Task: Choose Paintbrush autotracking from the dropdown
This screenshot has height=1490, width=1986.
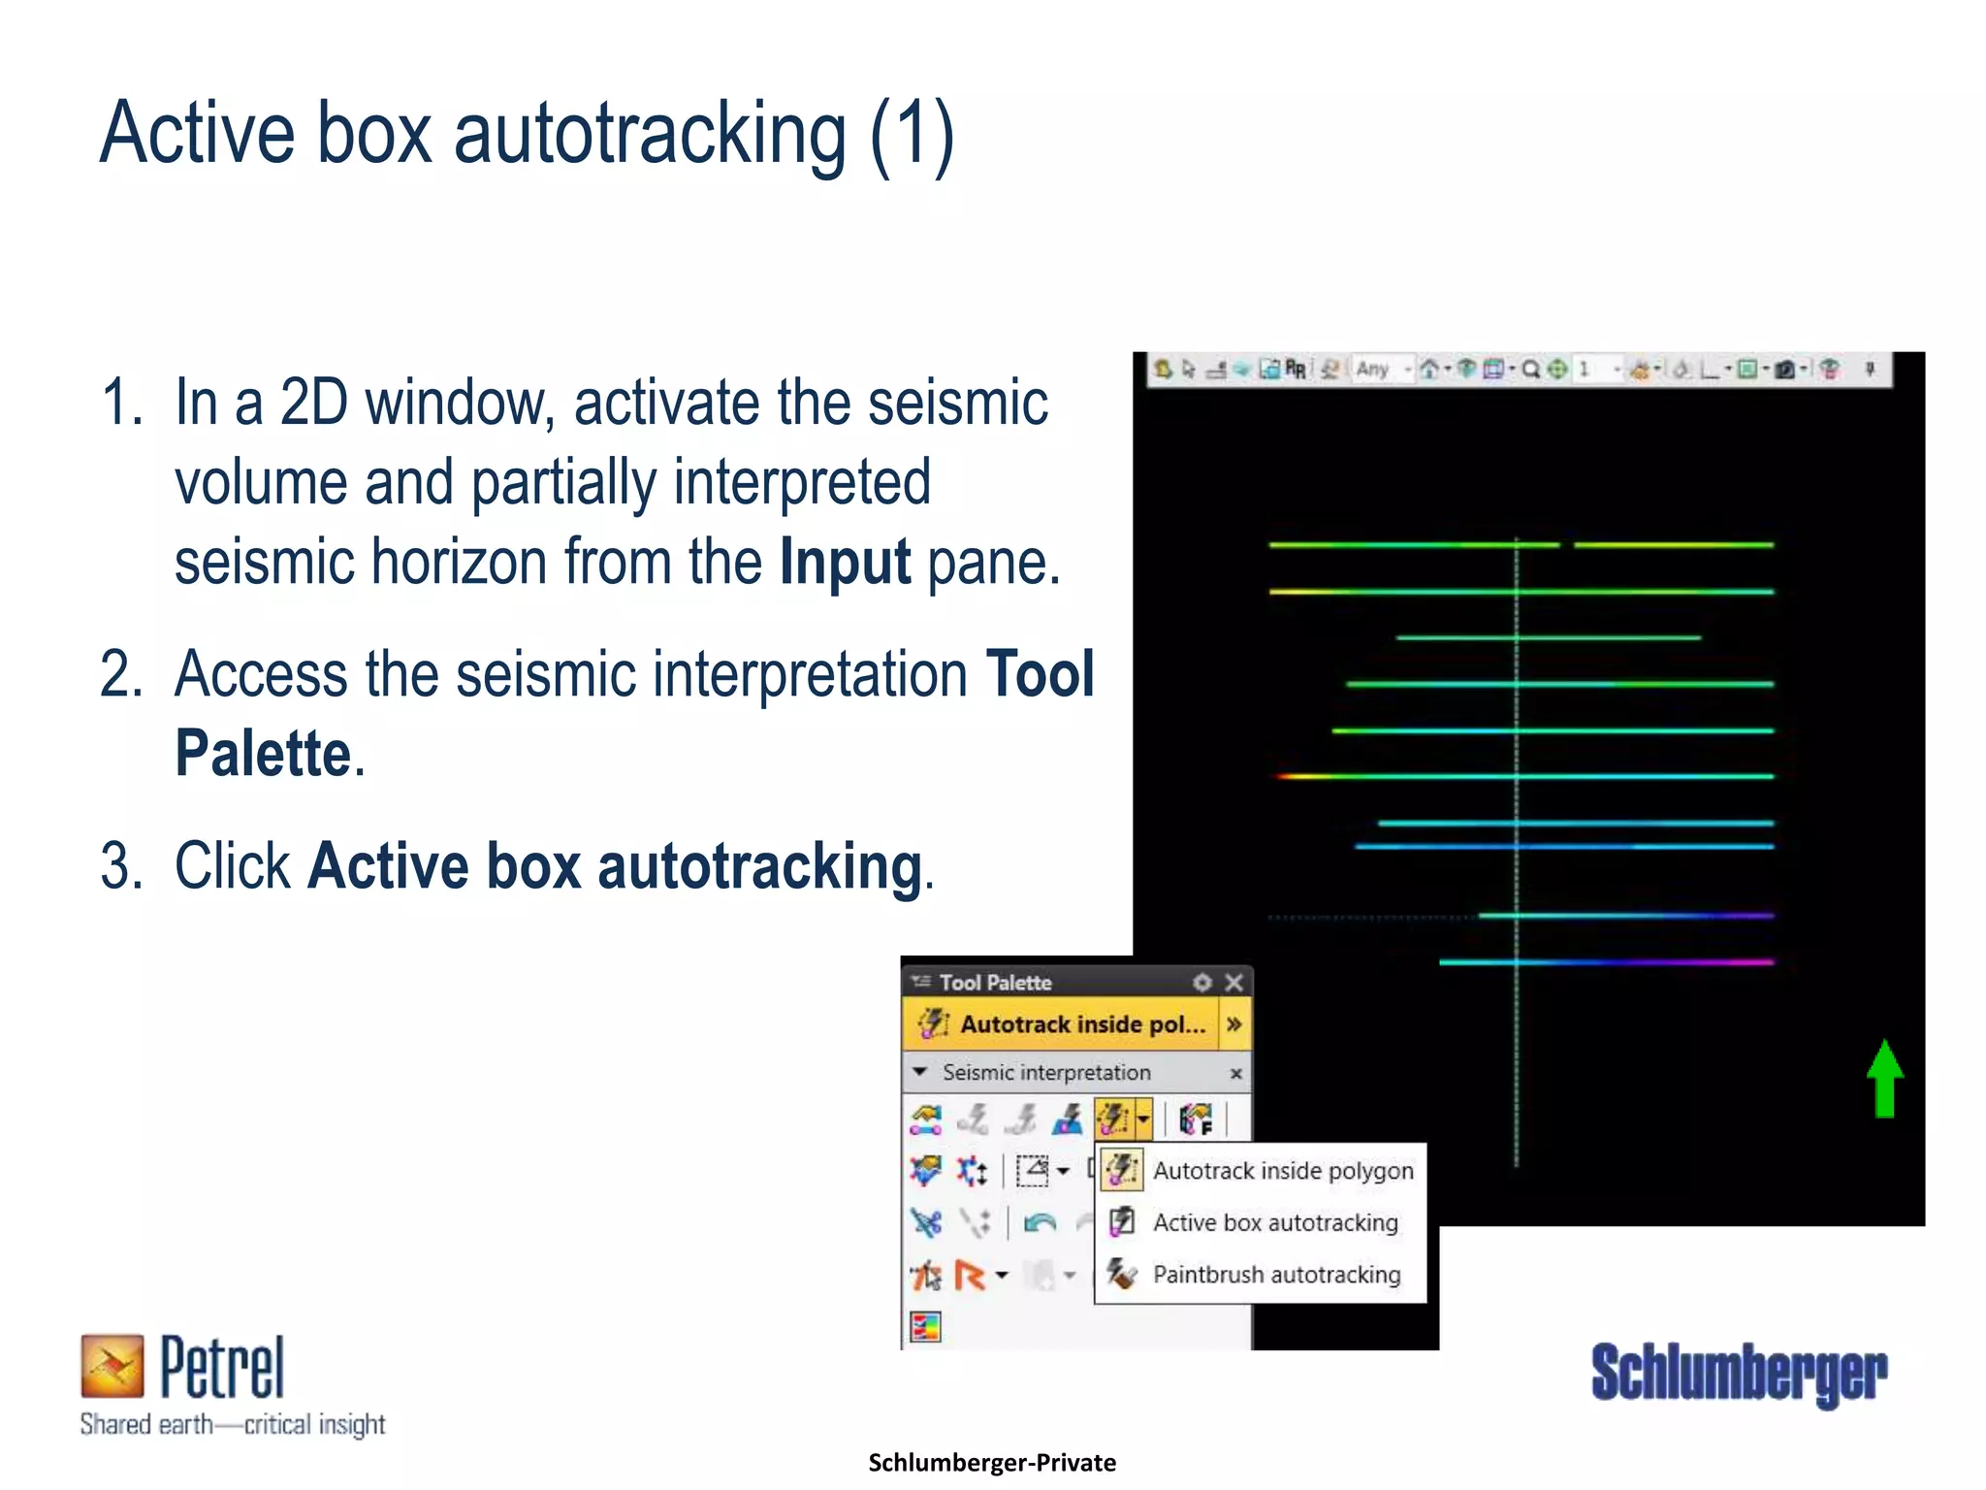Action: click(x=1276, y=1275)
